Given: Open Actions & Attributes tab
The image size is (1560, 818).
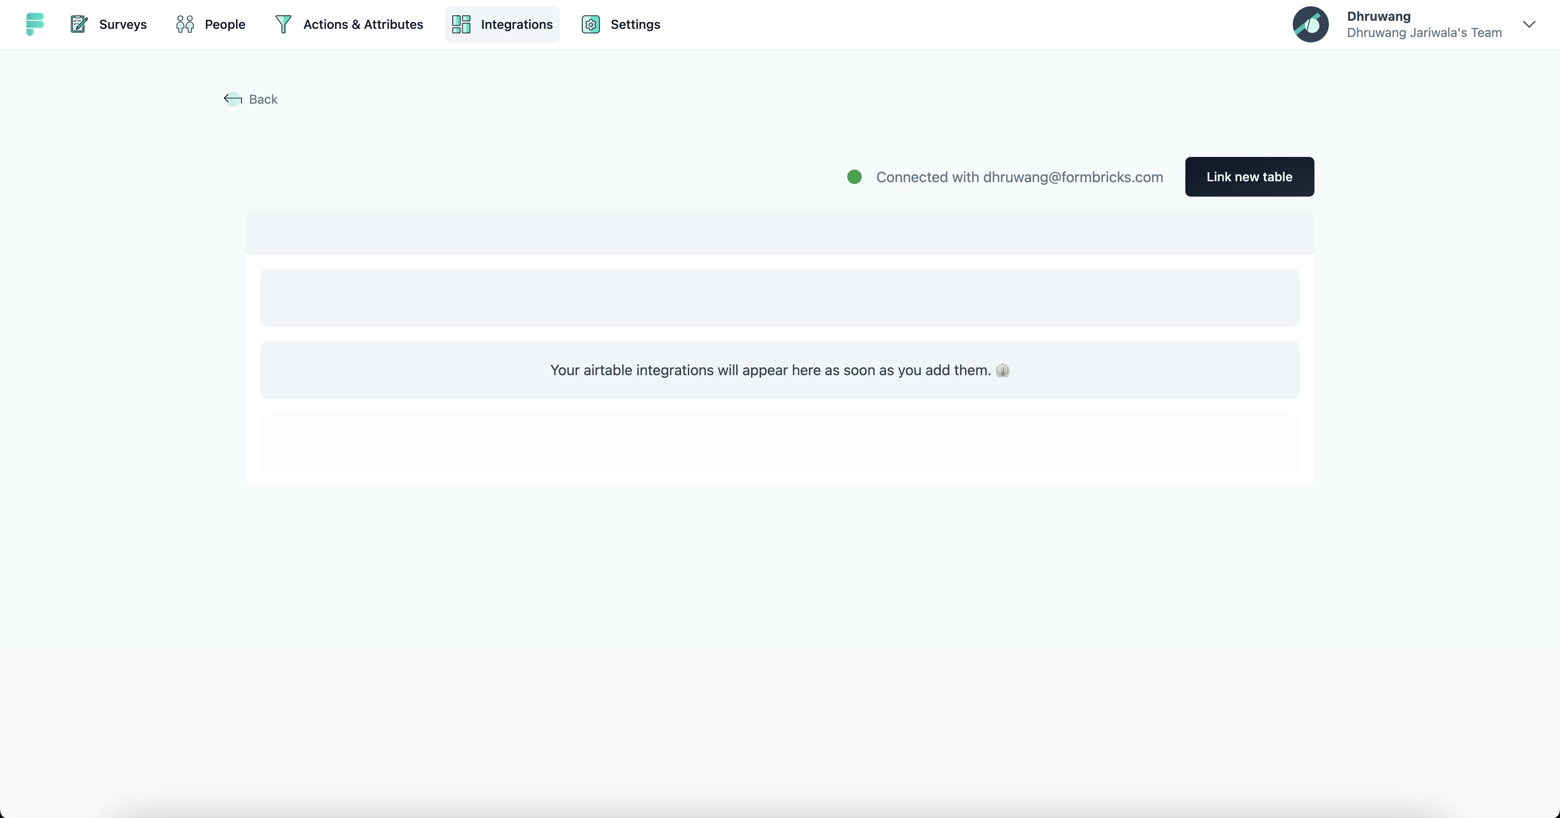Looking at the screenshot, I should [349, 24].
